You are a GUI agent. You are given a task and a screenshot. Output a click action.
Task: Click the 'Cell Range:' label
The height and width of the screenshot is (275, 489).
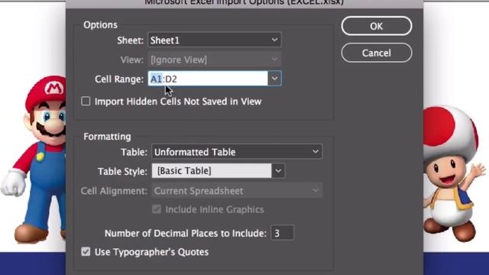tap(119, 79)
